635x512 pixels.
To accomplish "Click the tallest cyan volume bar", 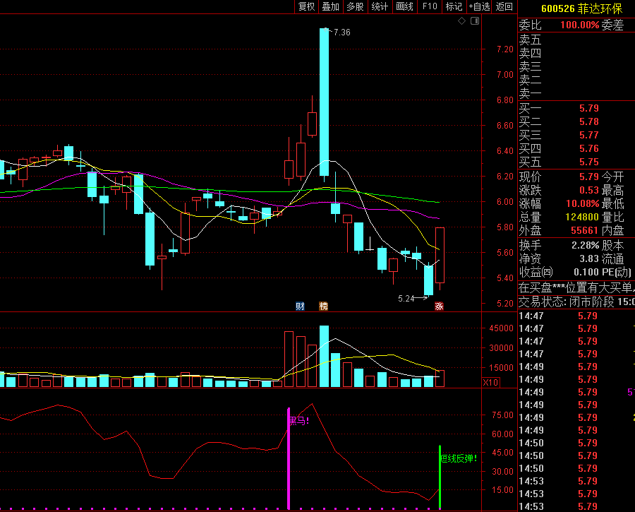I will tap(324, 356).
